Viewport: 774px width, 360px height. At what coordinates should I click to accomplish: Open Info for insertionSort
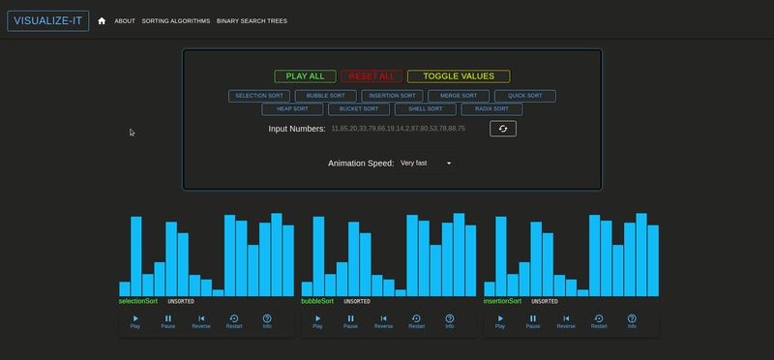(x=632, y=321)
